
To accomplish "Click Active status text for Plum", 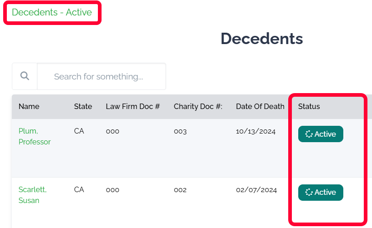I will pos(325,134).
